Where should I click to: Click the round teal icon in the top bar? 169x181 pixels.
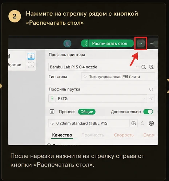67,43
